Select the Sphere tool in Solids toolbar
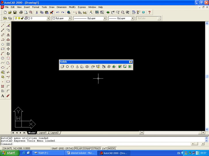 [x=67, y=67]
